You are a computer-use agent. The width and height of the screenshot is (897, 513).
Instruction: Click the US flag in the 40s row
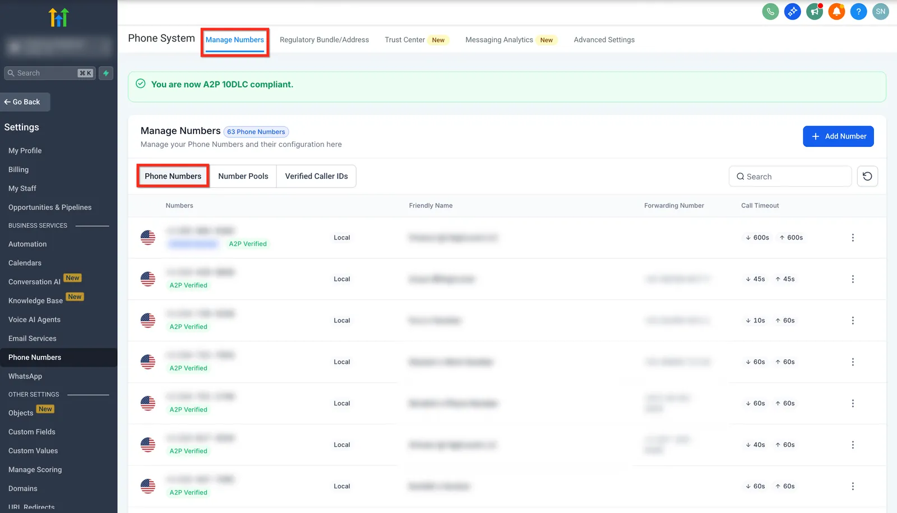[148, 445]
